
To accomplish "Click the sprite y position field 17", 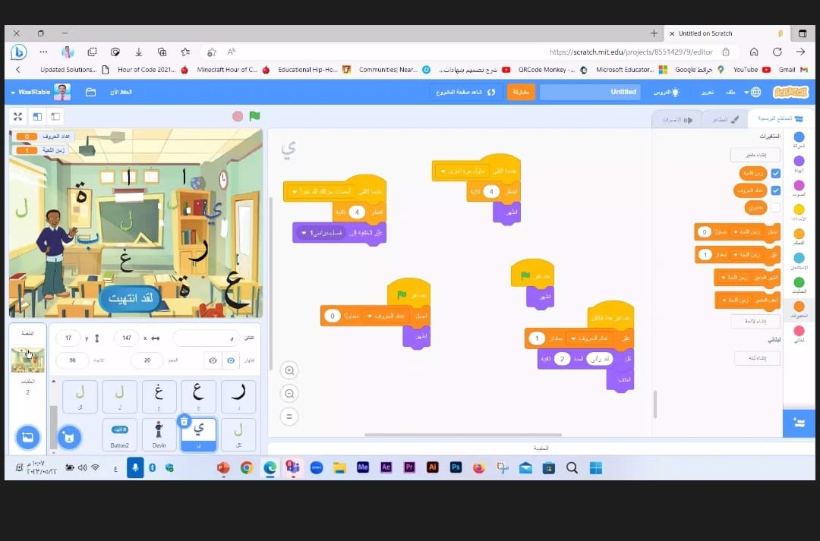I will [x=68, y=338].
